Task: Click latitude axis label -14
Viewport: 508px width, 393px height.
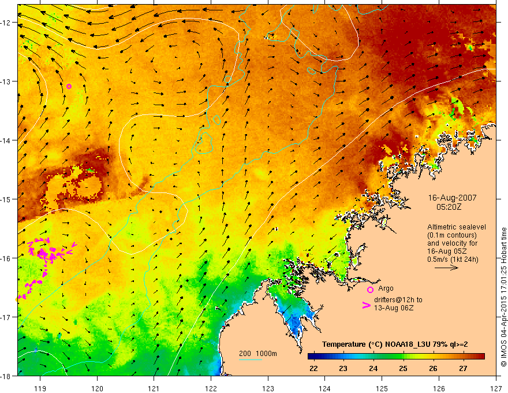Action: 6,140
